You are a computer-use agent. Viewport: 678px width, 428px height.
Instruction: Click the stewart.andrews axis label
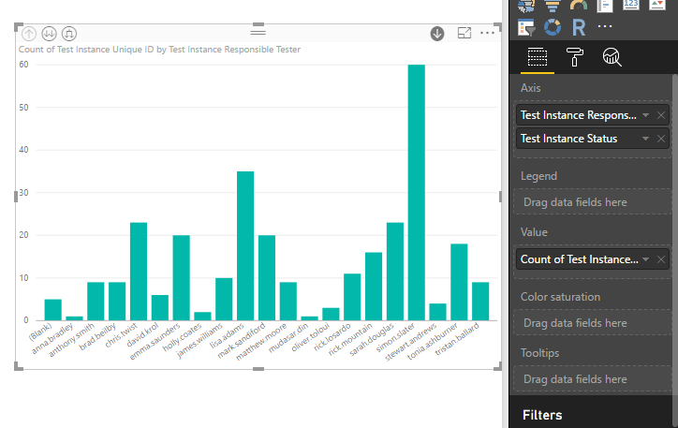pyautogui.click(x=411, y=341)
